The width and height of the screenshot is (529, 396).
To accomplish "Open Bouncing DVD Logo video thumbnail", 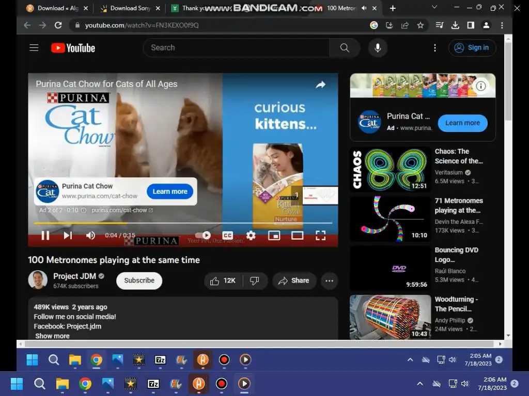I will click(391, 268).
